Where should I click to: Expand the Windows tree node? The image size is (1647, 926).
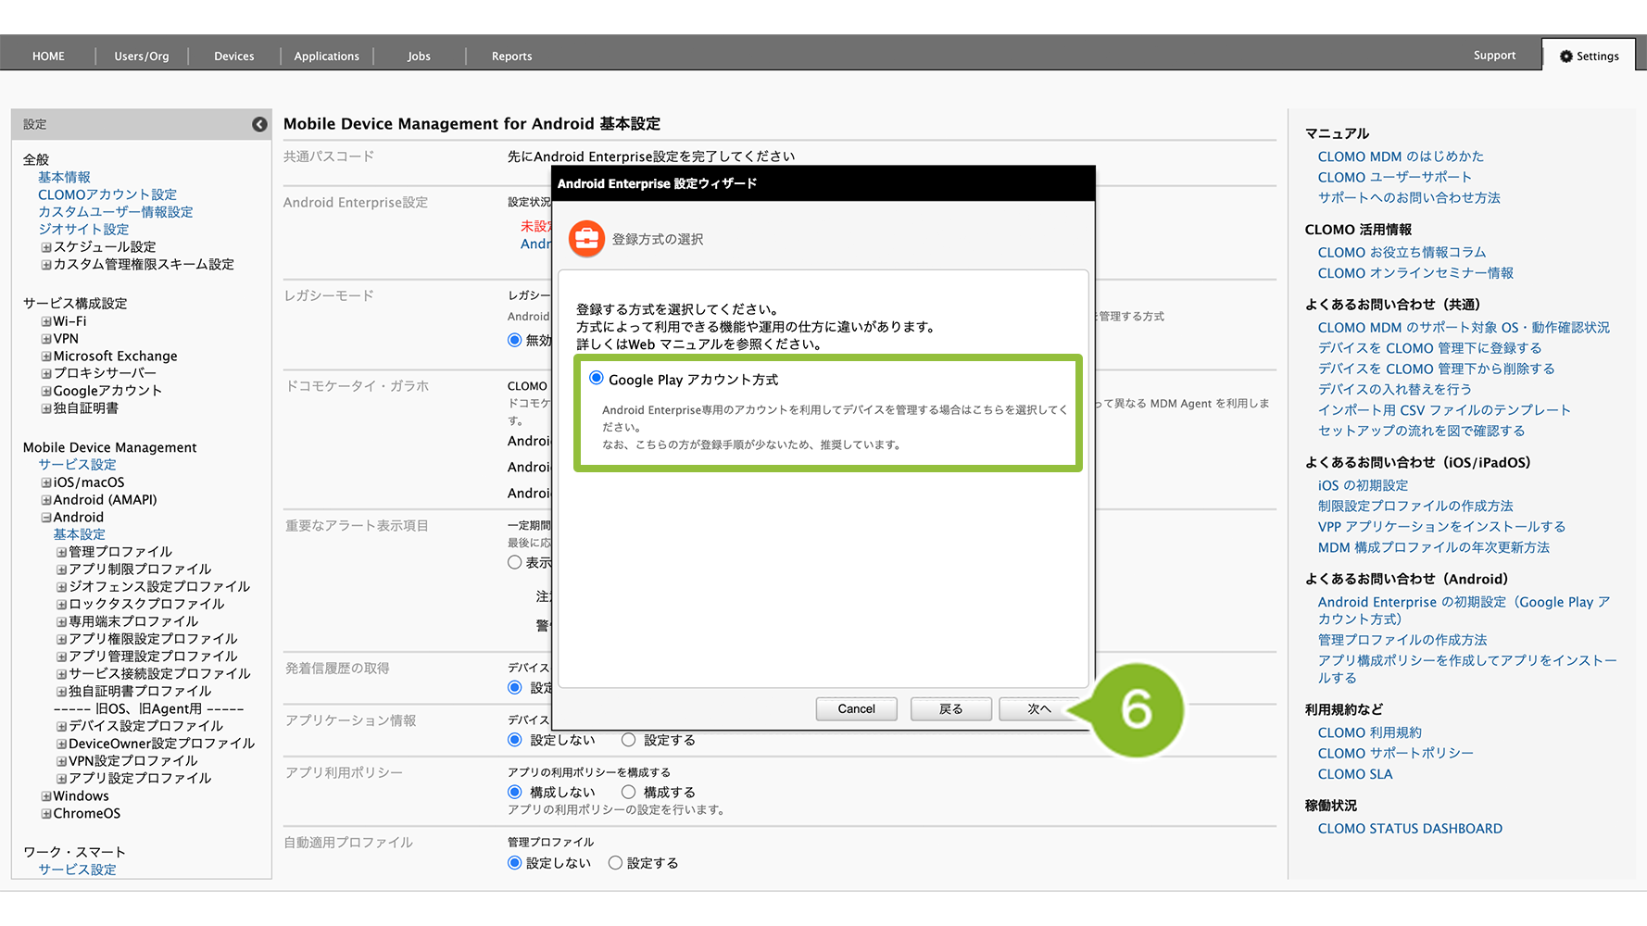point(45,796)
